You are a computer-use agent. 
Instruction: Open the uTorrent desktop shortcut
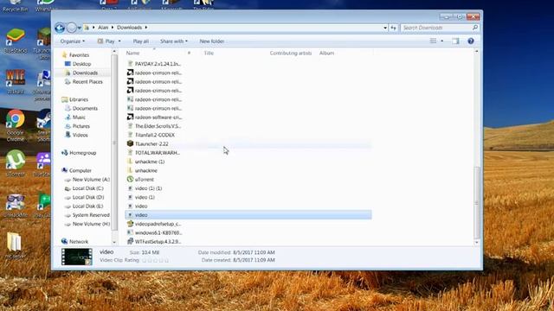(16, 162)
